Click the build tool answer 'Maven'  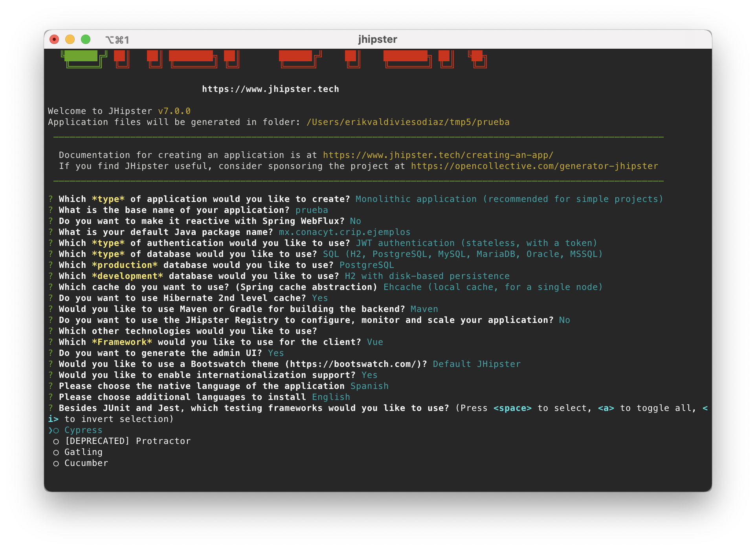(x=424, y=309)
